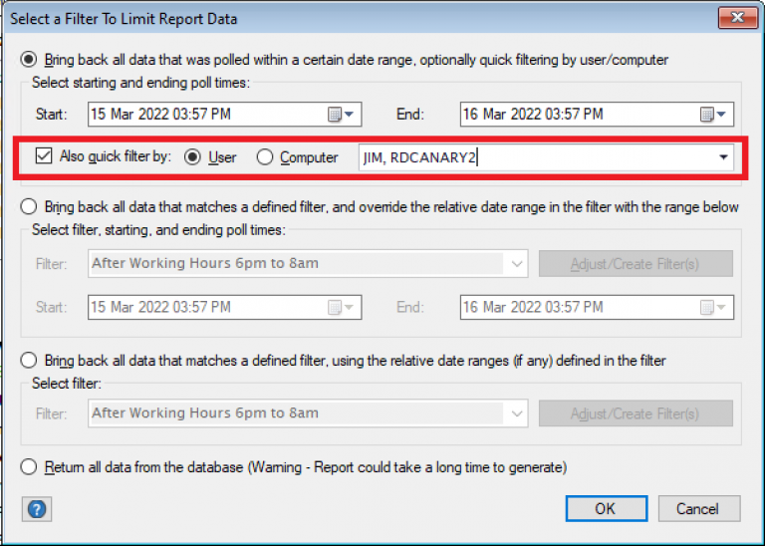Click upper Adjust/Create Filter(s) button
This screenshot has height=546, width=765.
pos(636,264)
